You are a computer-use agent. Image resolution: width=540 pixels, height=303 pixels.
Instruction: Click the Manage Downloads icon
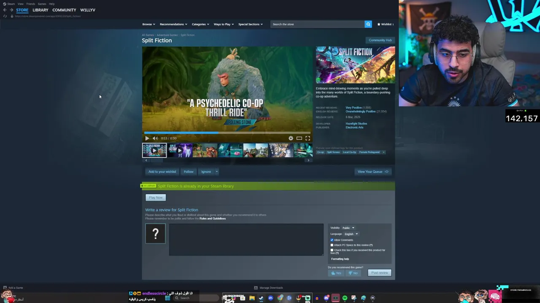(256, 287)
